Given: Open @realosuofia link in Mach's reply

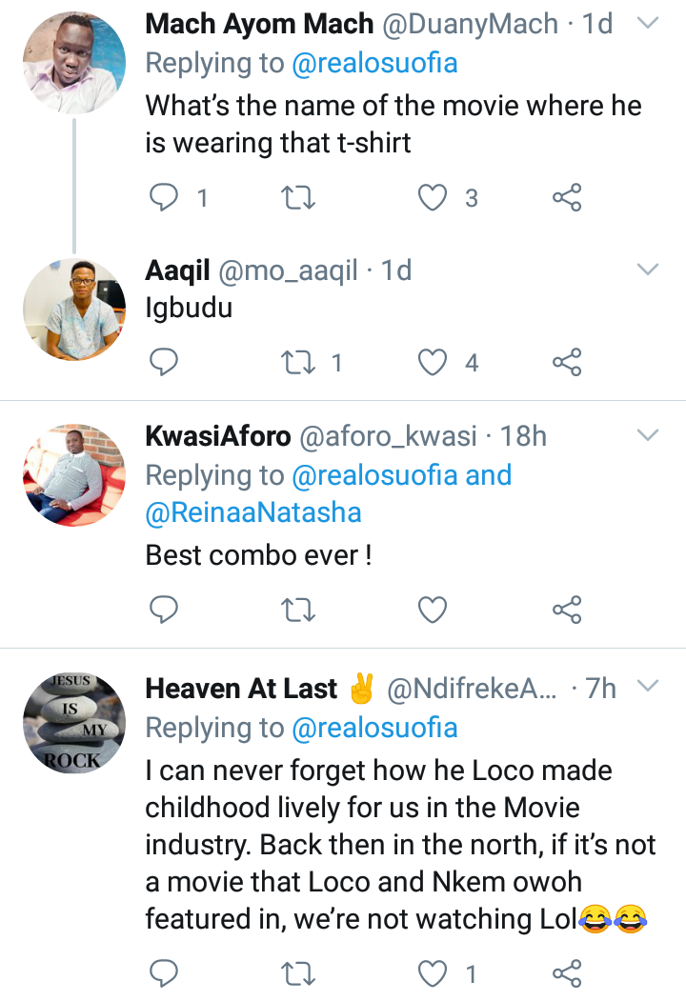Looking at the screenshot, I should click(x=375, y=63).
